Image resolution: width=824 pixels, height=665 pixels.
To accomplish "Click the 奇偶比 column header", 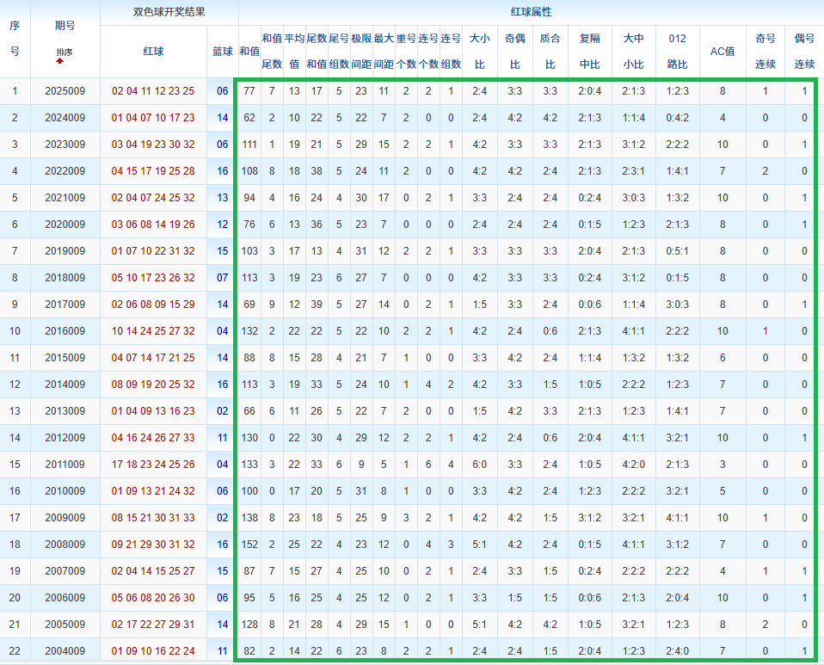I will (x=514, y=52).
